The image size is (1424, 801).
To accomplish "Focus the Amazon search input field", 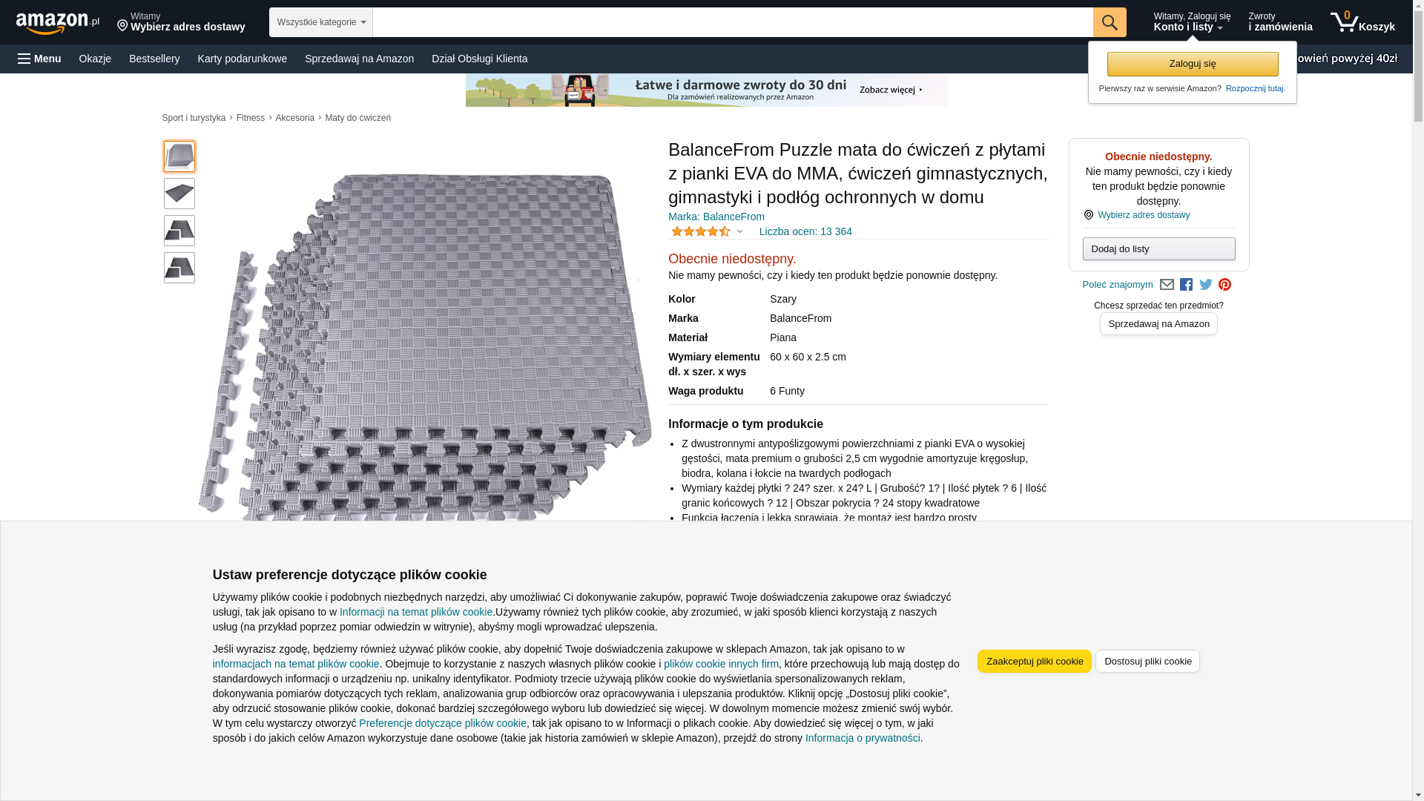I will click(733, 22).
